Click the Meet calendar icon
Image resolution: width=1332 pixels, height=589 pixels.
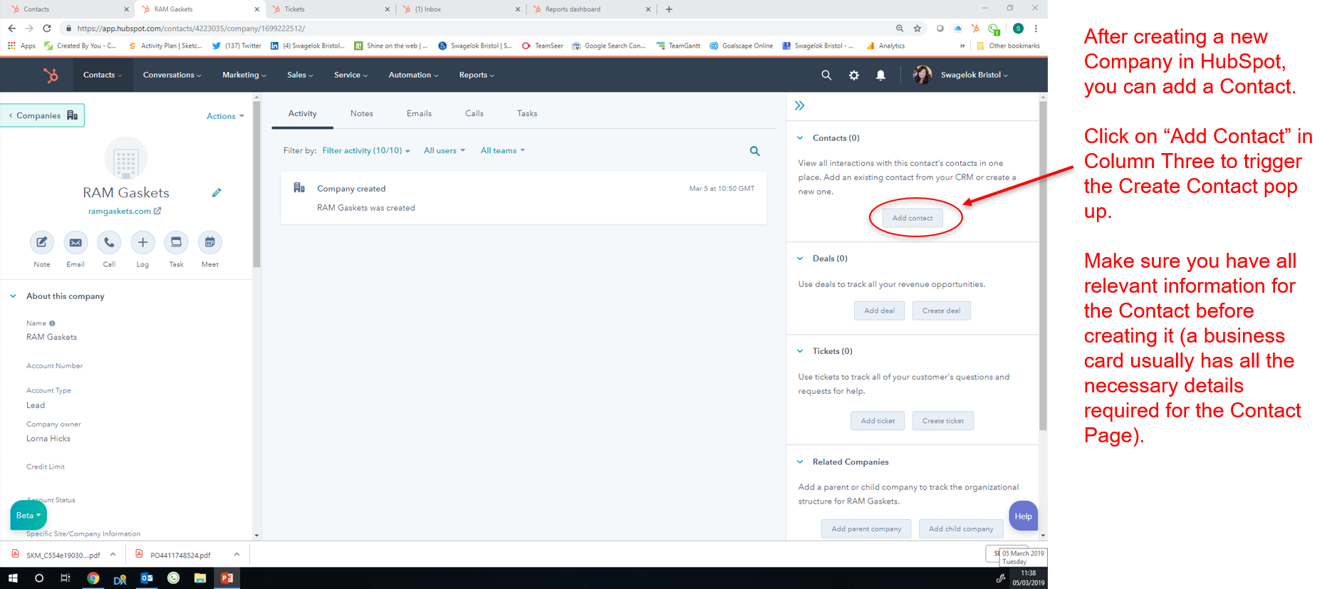tap(210, 243)
